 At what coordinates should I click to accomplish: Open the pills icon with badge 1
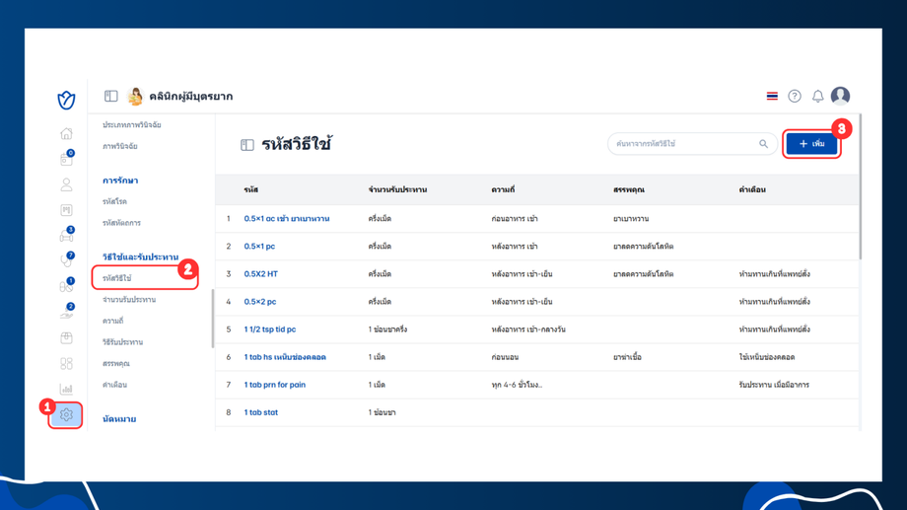(66, 286)
